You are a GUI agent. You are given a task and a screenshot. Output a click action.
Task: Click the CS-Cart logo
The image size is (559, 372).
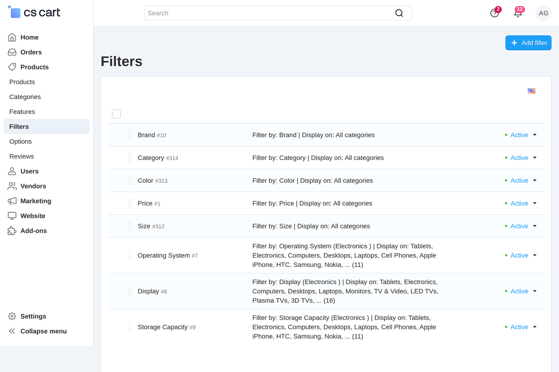[34, 13]
